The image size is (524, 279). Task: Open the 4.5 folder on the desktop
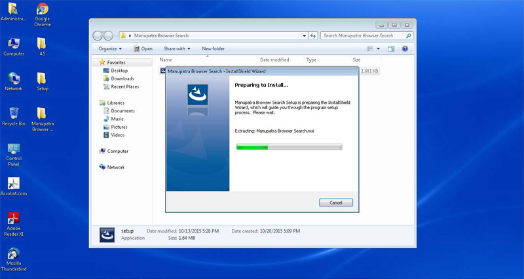coord(41,46)
